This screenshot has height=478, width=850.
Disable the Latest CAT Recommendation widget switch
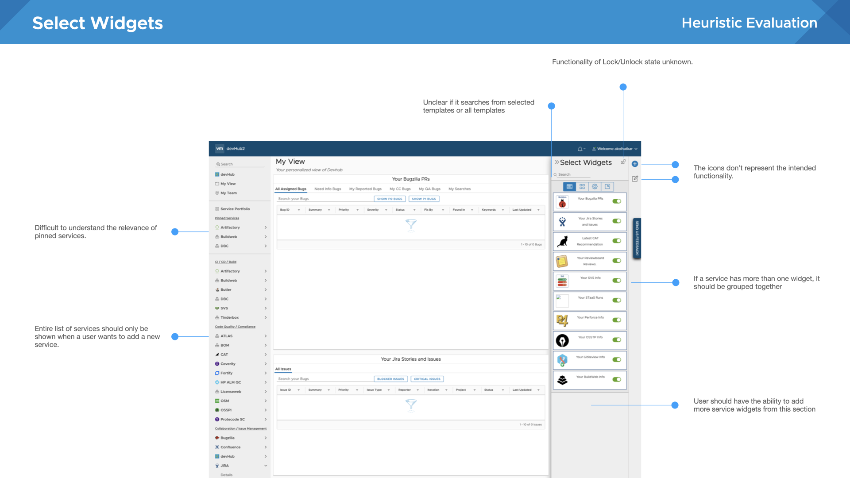617,241
